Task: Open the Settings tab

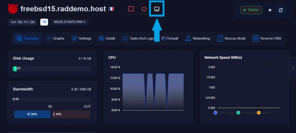Action: tap(81, 38)
